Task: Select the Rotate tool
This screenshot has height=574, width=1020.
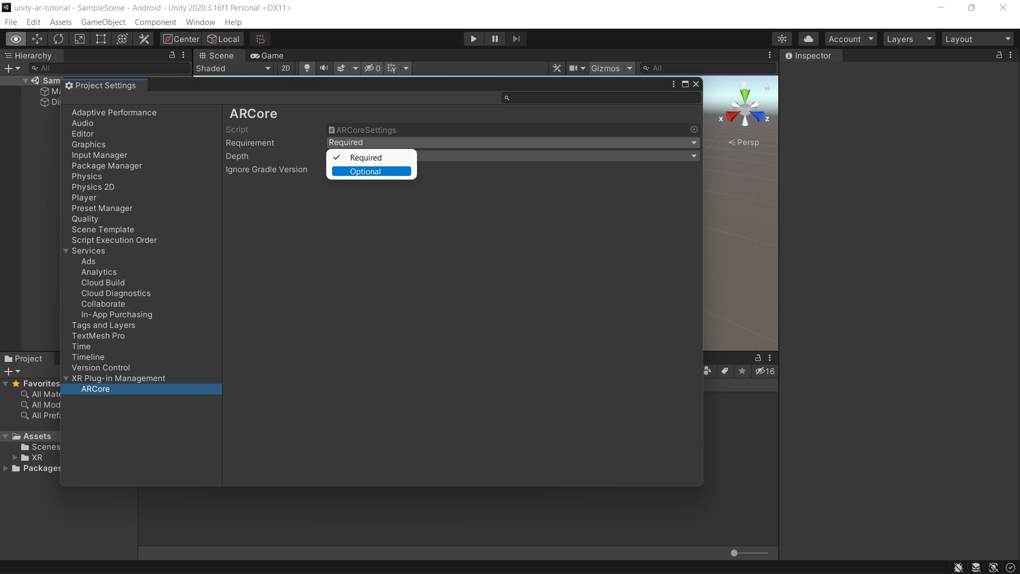Action: pos(58,39)
